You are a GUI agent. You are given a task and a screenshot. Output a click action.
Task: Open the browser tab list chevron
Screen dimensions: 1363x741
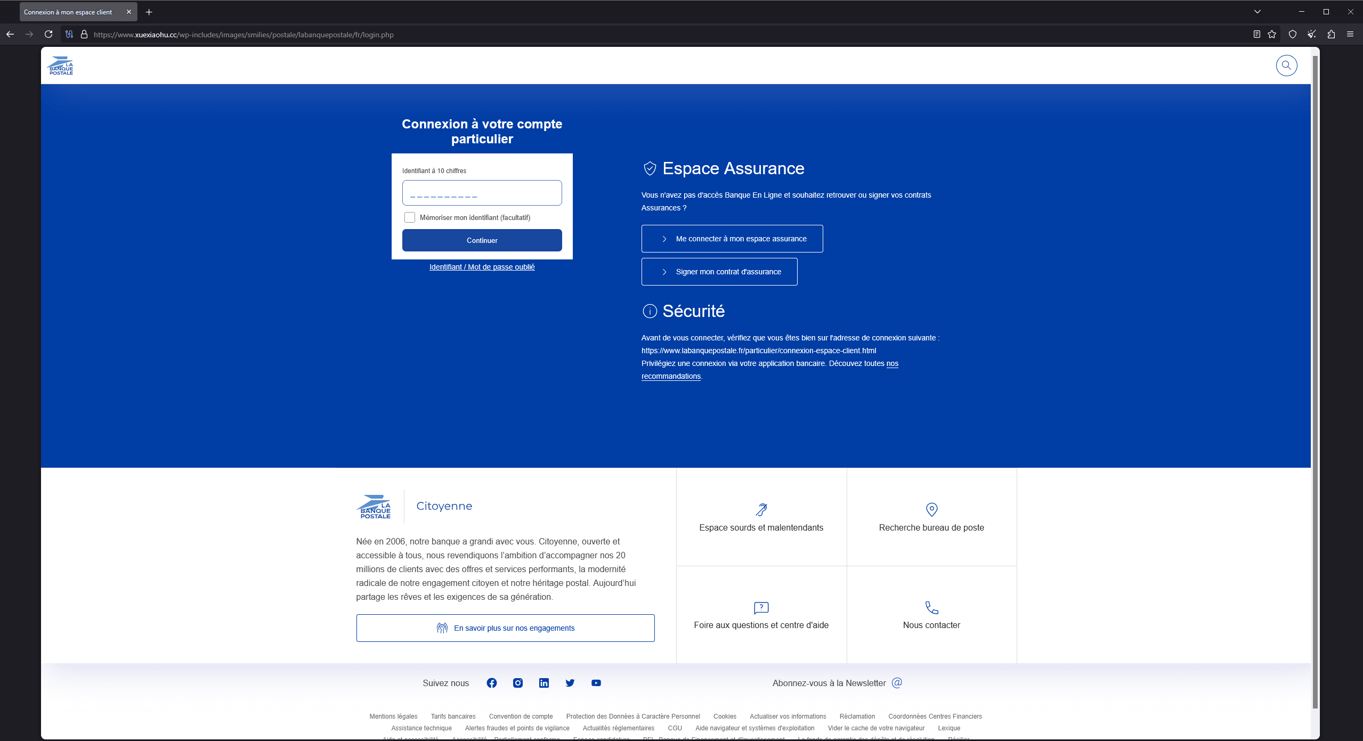pos(1257,11)
